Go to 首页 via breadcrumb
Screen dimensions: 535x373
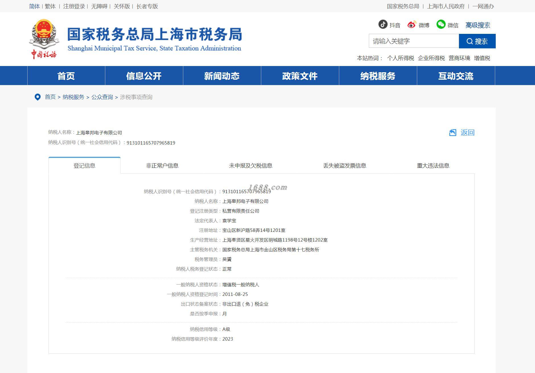[50, 97]
